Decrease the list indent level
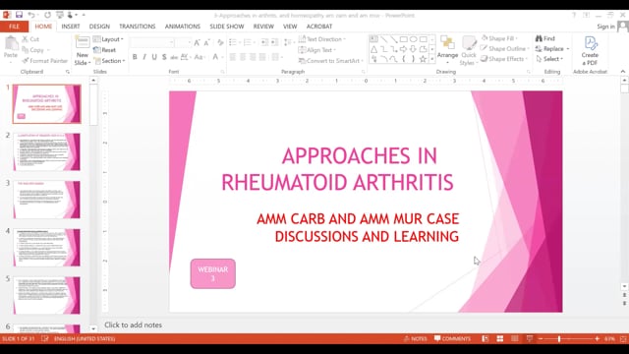This screenshot has width=629, height=354. [264, 42]
